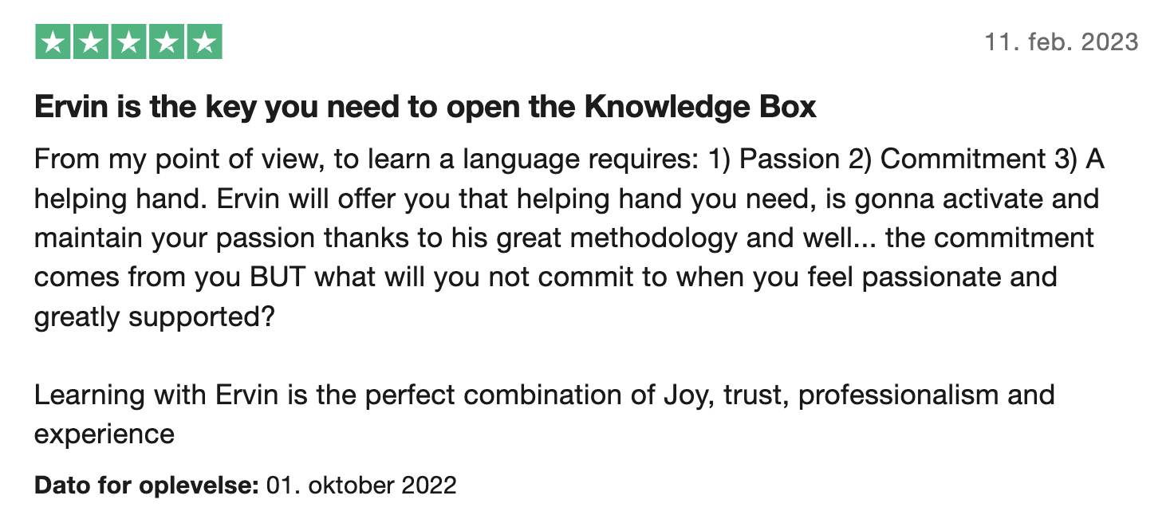
Task: Select the third star in the rating
Action: tap(128, 42)
